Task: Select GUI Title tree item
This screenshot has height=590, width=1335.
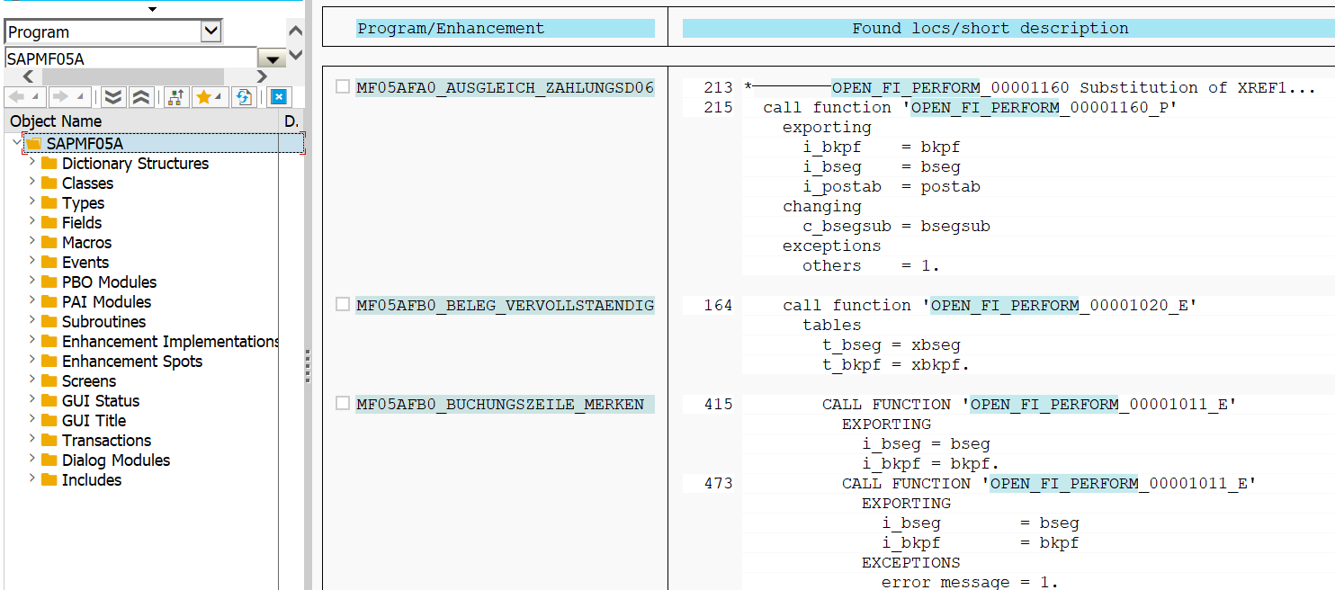Action: pos(94,421)
